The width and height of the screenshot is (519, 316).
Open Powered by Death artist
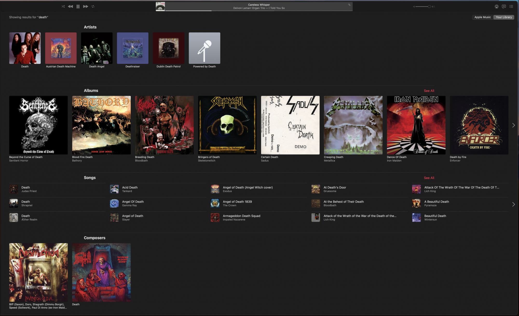tap(204, 48)
